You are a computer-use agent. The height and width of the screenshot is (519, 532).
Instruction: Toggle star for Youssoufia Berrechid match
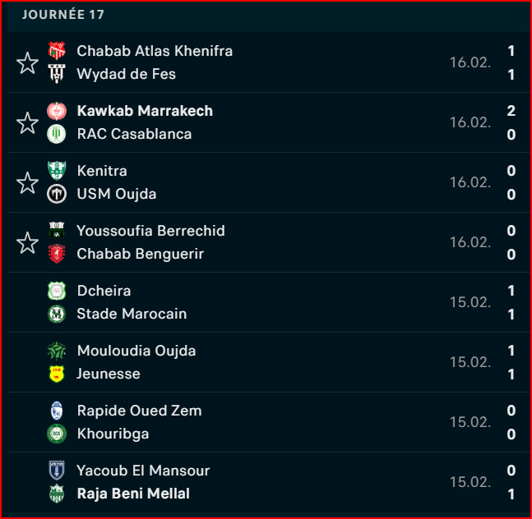coord(27,242)
